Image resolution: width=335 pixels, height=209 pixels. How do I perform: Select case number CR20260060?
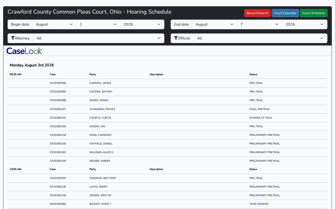pyautogui.click(x=58, y=92)
